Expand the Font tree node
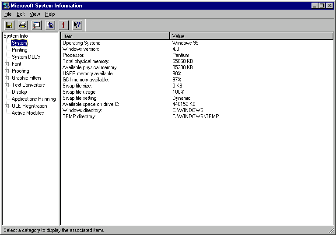The height and width of the screenshot is (235, 336). click(7, 64)
